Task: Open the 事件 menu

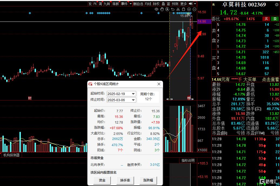Action: pyautogui.click(x=124, y=4)
